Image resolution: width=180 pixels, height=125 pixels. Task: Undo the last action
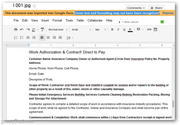(22, 30)
